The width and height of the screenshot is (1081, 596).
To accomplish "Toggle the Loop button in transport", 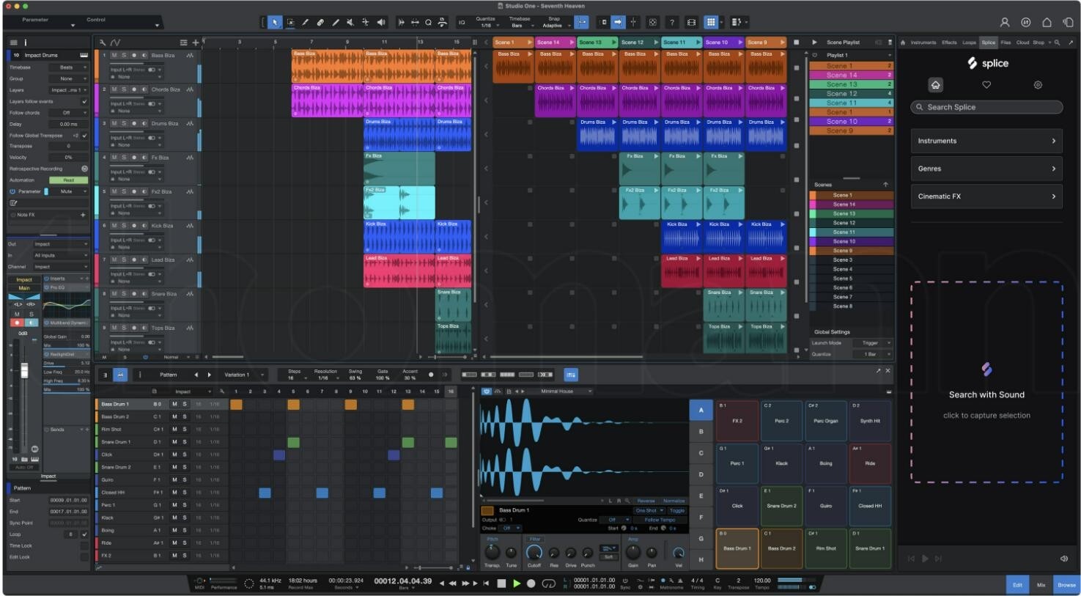I will (x=548, y=584).
